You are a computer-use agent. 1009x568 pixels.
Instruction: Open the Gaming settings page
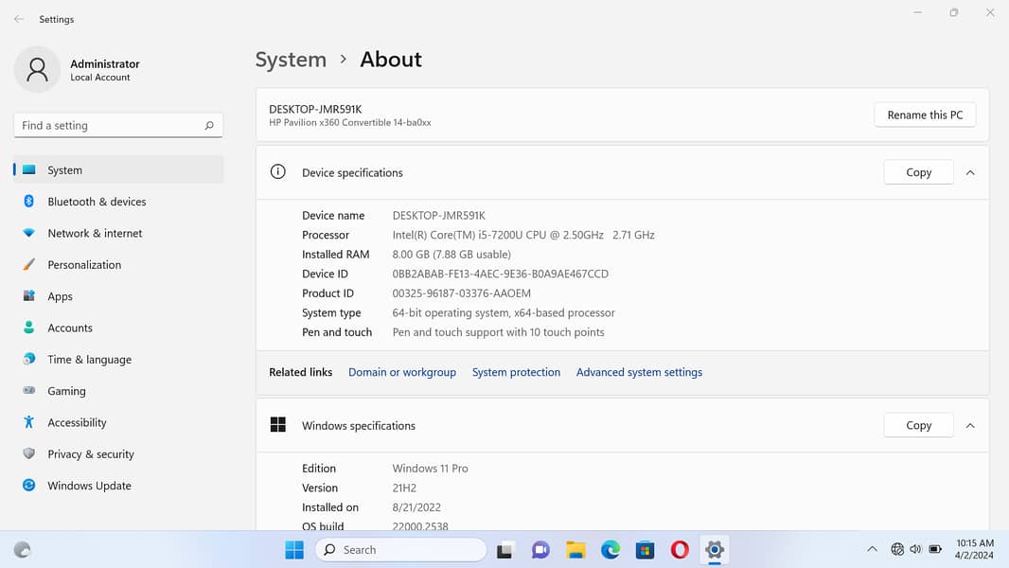pos(66,391)
